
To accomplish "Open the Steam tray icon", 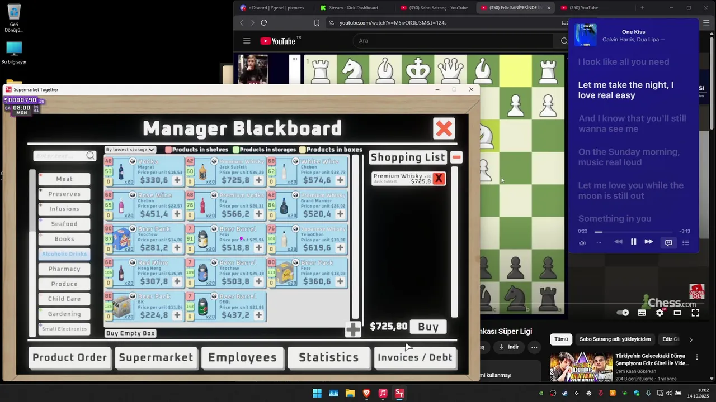I will click(564, 394).
